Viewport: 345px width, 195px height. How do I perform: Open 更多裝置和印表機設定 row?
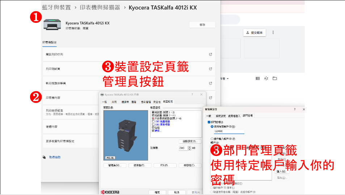[71, 141]
